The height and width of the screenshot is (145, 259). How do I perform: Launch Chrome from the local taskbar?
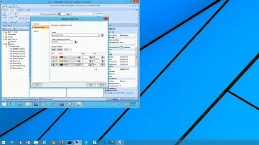click(x=53, y=142)
